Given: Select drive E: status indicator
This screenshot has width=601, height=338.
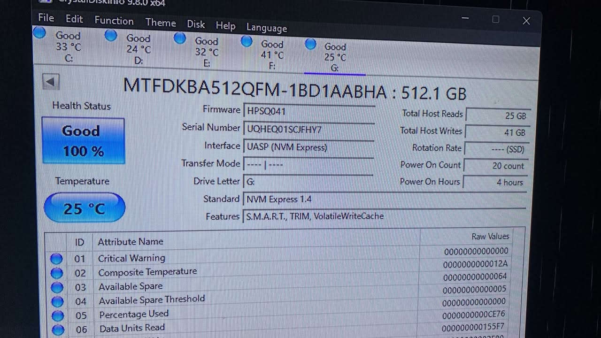Looking at the screenshot, I should pyautogui.click(x=180, y=38).
